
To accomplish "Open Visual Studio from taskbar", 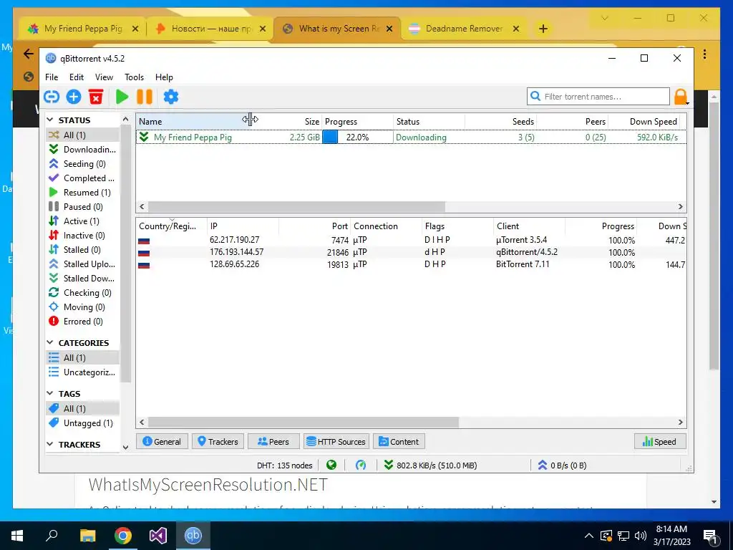I will pos(158,536).
